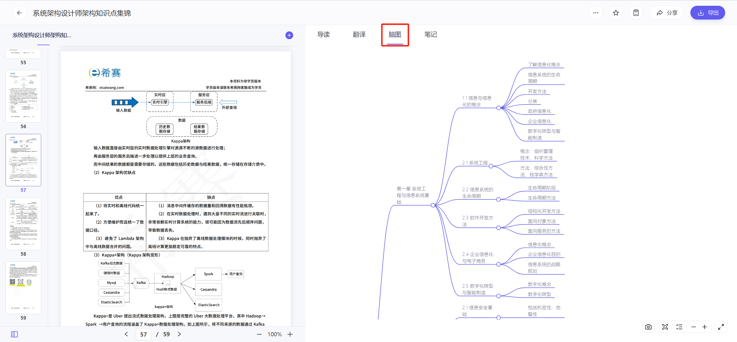Click the 希赛 logo in the PDF page
The image size is (737, 342).
point(105,73)
